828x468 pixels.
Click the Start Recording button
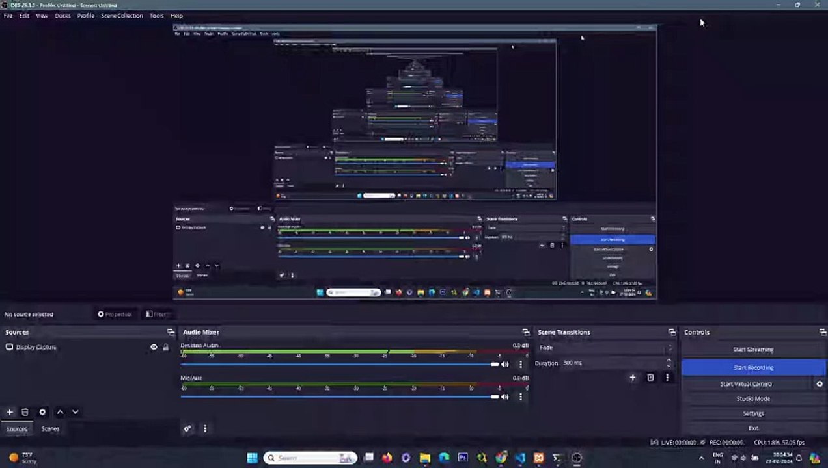(753, 367)
